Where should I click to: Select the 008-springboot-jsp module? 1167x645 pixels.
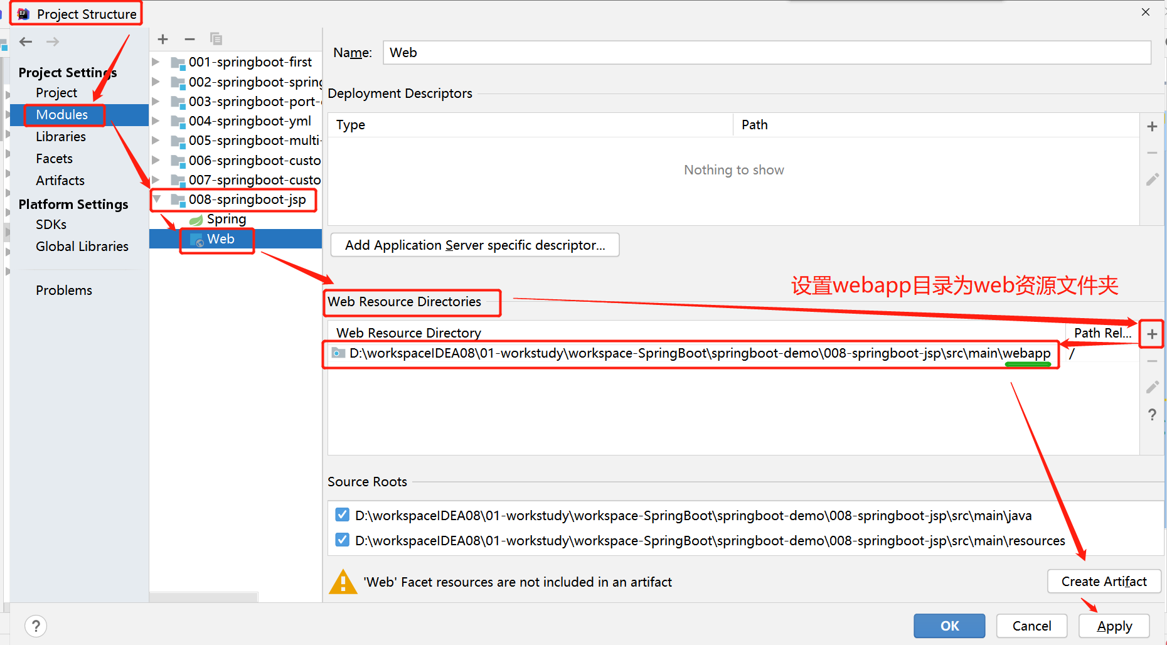coord(247,200)
